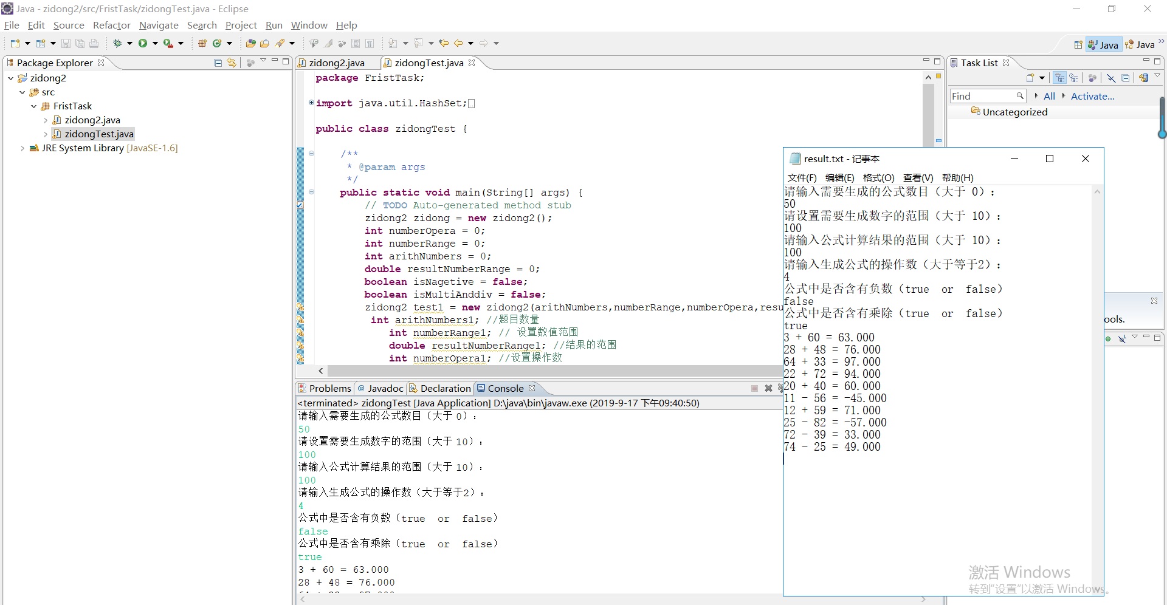The image size is (1167, 605).
Task: Click the New Java Class icon
Action: pos(217,43)
